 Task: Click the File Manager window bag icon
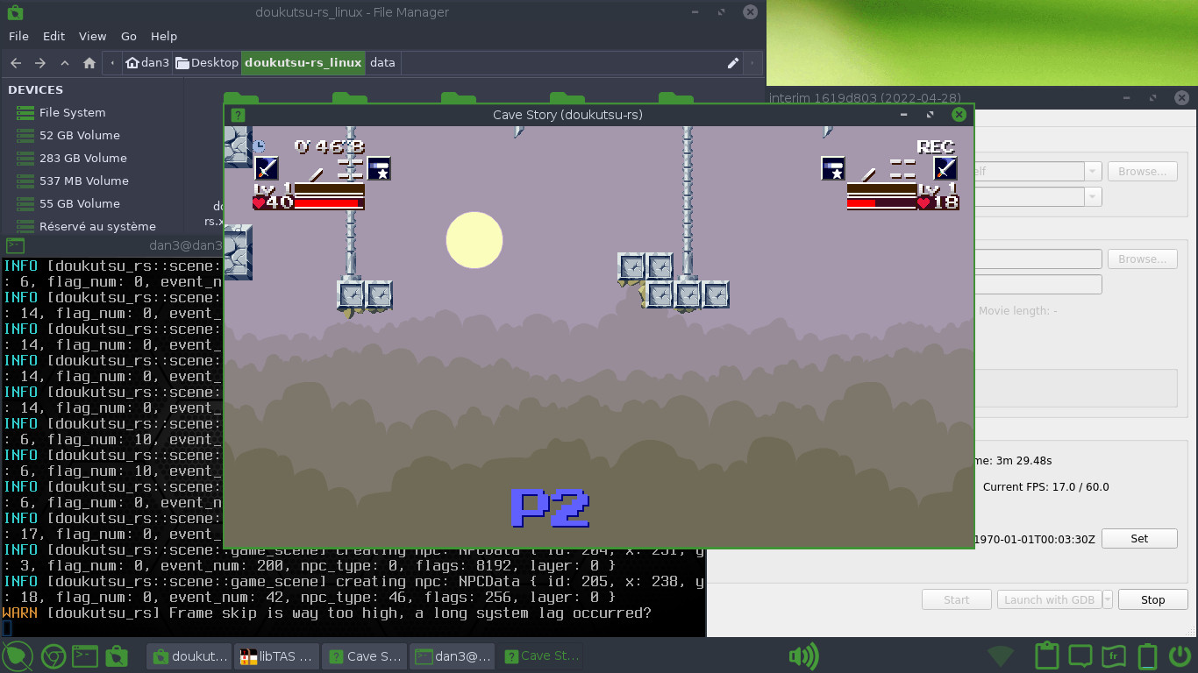(14, 12)
